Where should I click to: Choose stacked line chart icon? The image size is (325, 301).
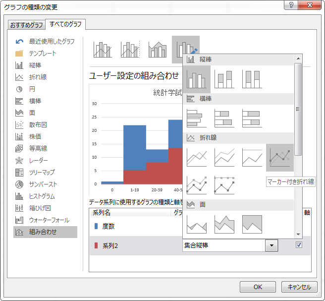[224, 158]
